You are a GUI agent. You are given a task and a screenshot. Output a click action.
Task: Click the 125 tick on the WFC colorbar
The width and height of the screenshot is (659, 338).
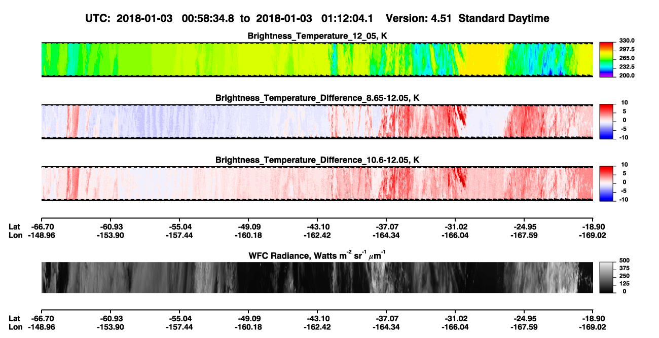(624, 283)
